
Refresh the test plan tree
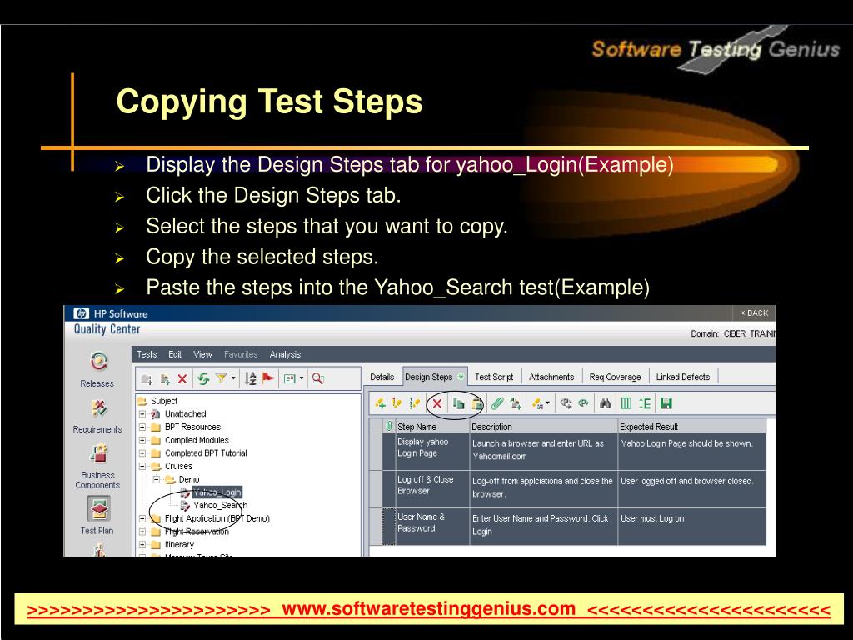pos(203,379)
